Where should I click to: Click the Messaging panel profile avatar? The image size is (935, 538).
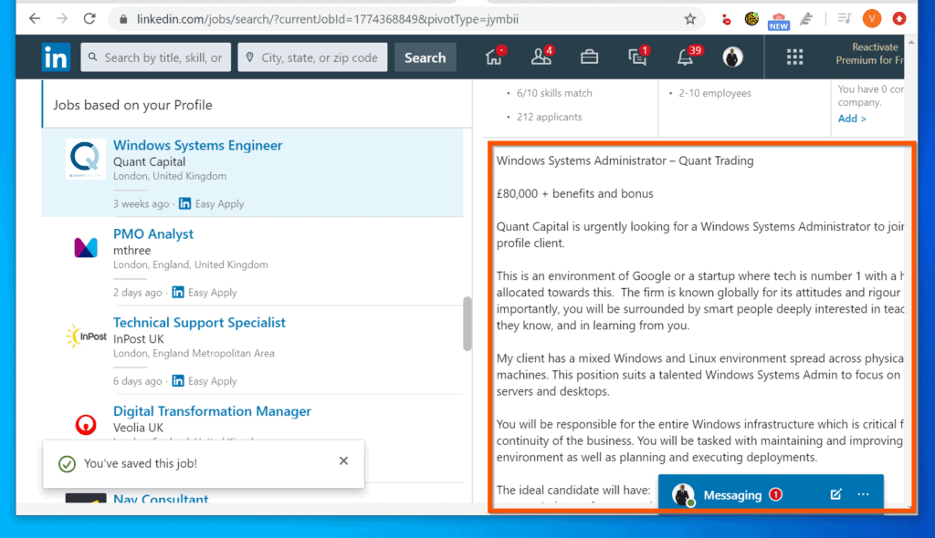683,494
